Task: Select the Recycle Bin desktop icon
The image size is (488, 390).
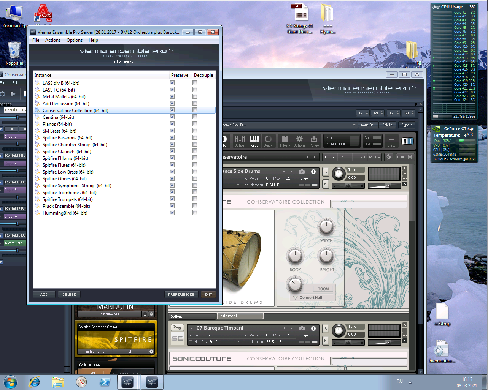Action: click(14, 53)
